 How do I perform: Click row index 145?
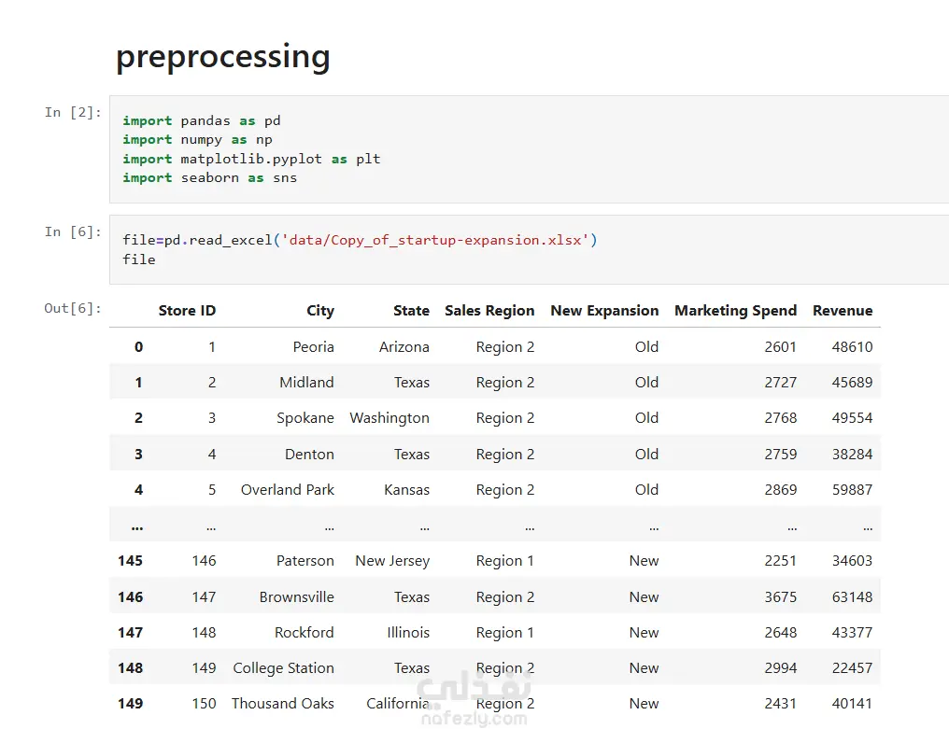[130, 561]
